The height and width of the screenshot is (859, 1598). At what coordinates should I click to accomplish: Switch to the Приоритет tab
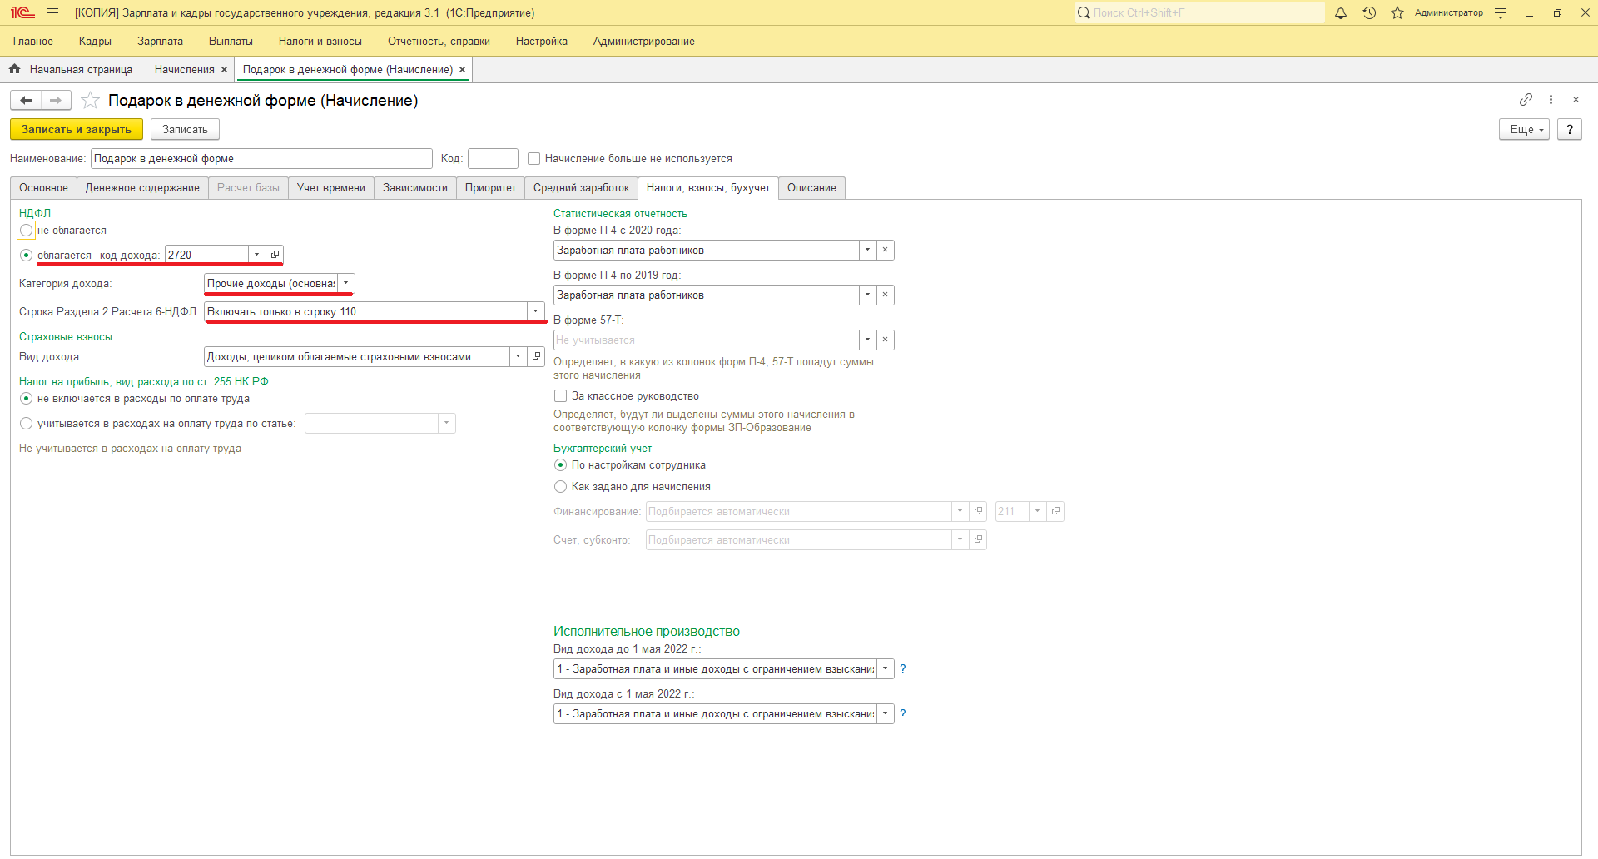coord(490,188)
